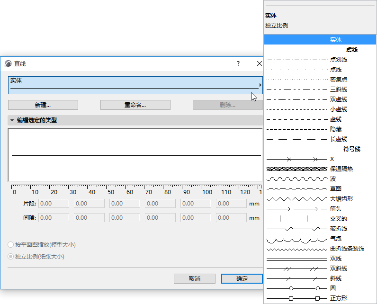Select 按平面图缩放(模型大小) radio button
The width and height of the screenshot is (377, 304).
pos(10,245)
